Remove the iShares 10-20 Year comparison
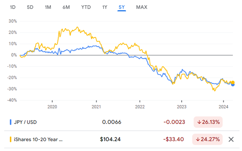Image resolution: width=242 pixels, height=151 pixels. (231, 139)
